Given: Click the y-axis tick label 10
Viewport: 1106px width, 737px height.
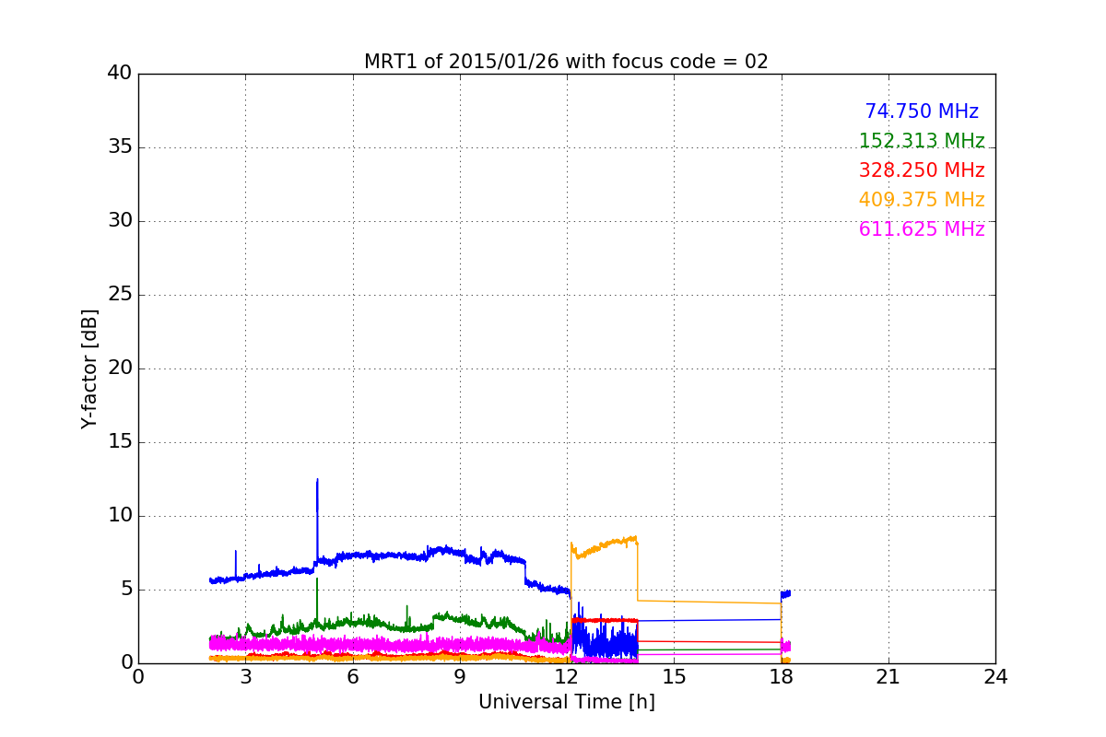Looking at the screenshot, I should pos(120,516).
